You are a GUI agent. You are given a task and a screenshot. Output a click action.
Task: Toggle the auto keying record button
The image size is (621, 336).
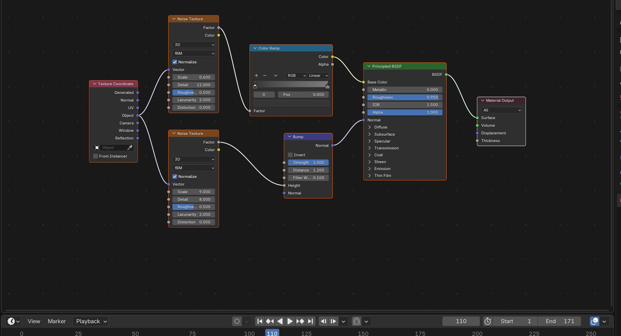coord(237,321)
